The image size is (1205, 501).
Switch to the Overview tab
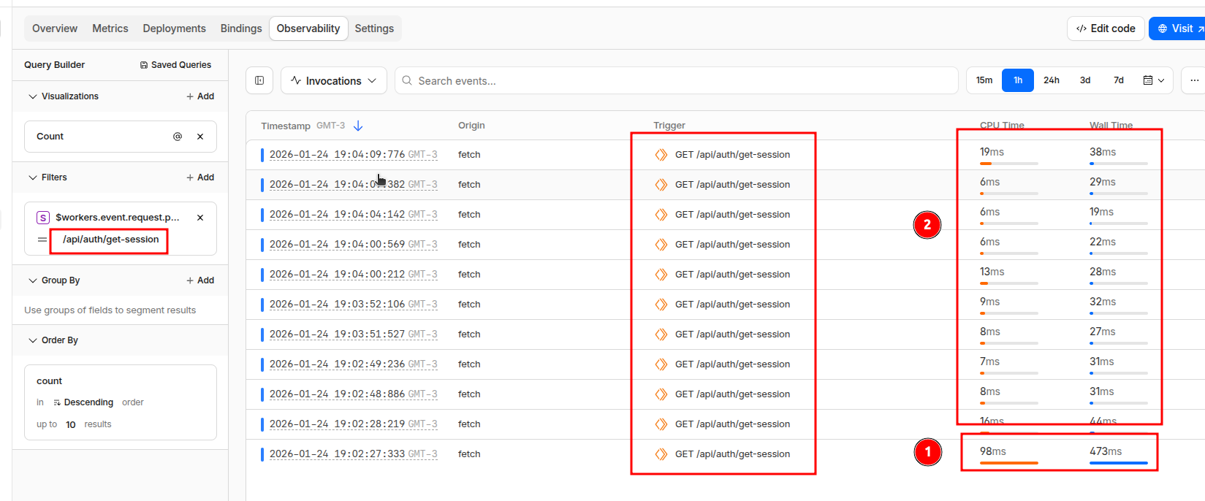coord(55,28)
